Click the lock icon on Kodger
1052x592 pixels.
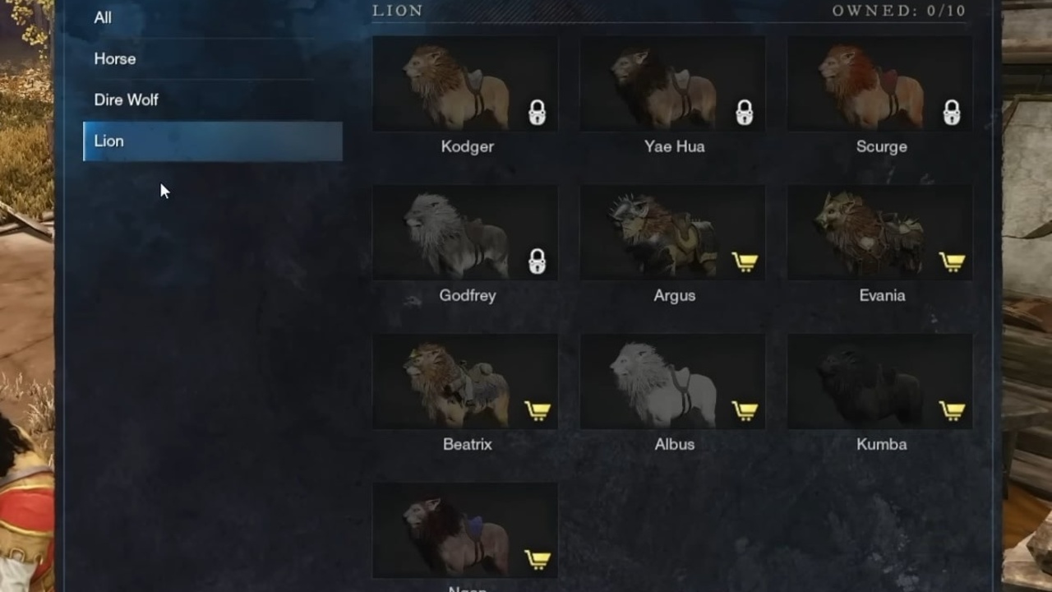click(x=537, y=112)
